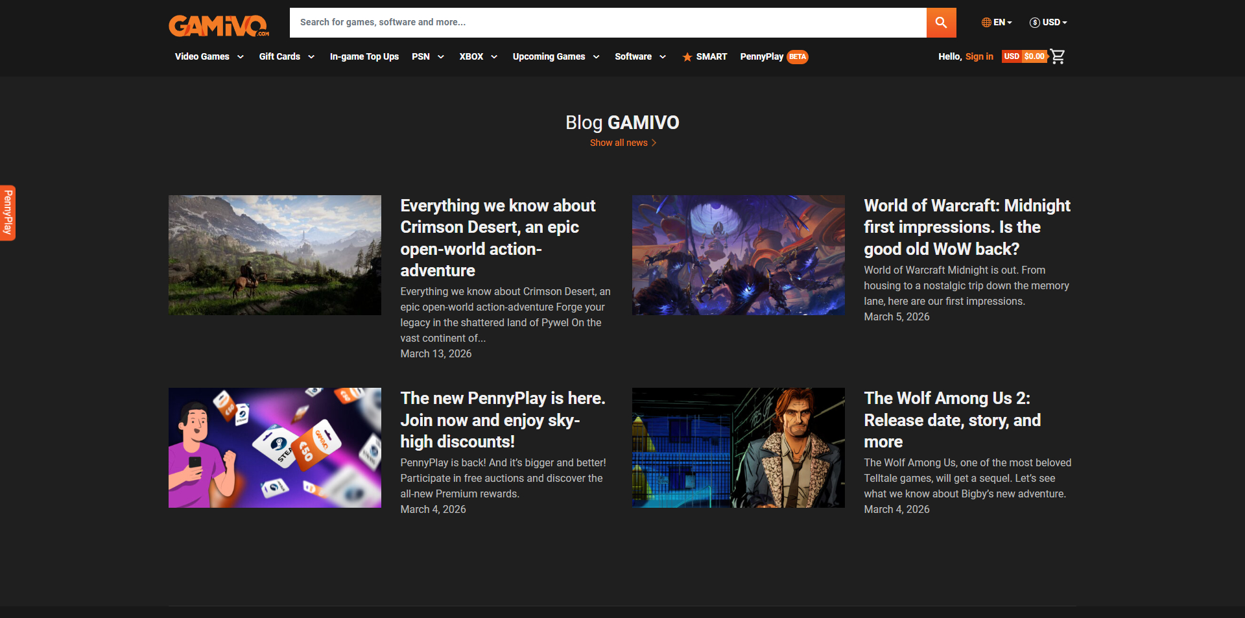Screen dimensions: 1245x618
Task: Expand the Video Games dropdown arrow
Action: 241,57
